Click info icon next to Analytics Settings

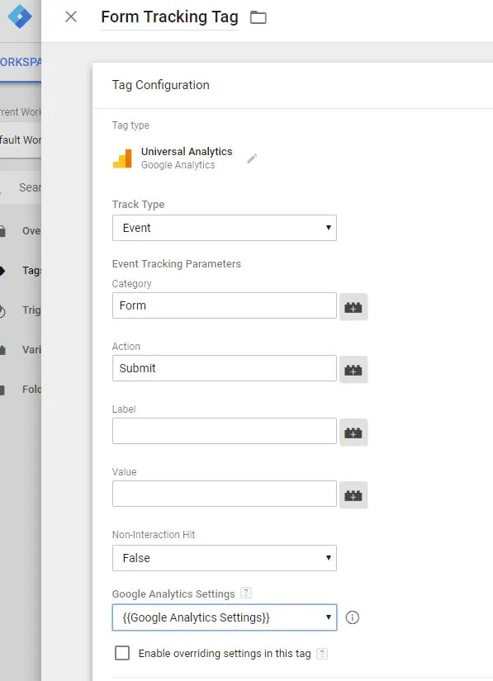tap(353, 617)
